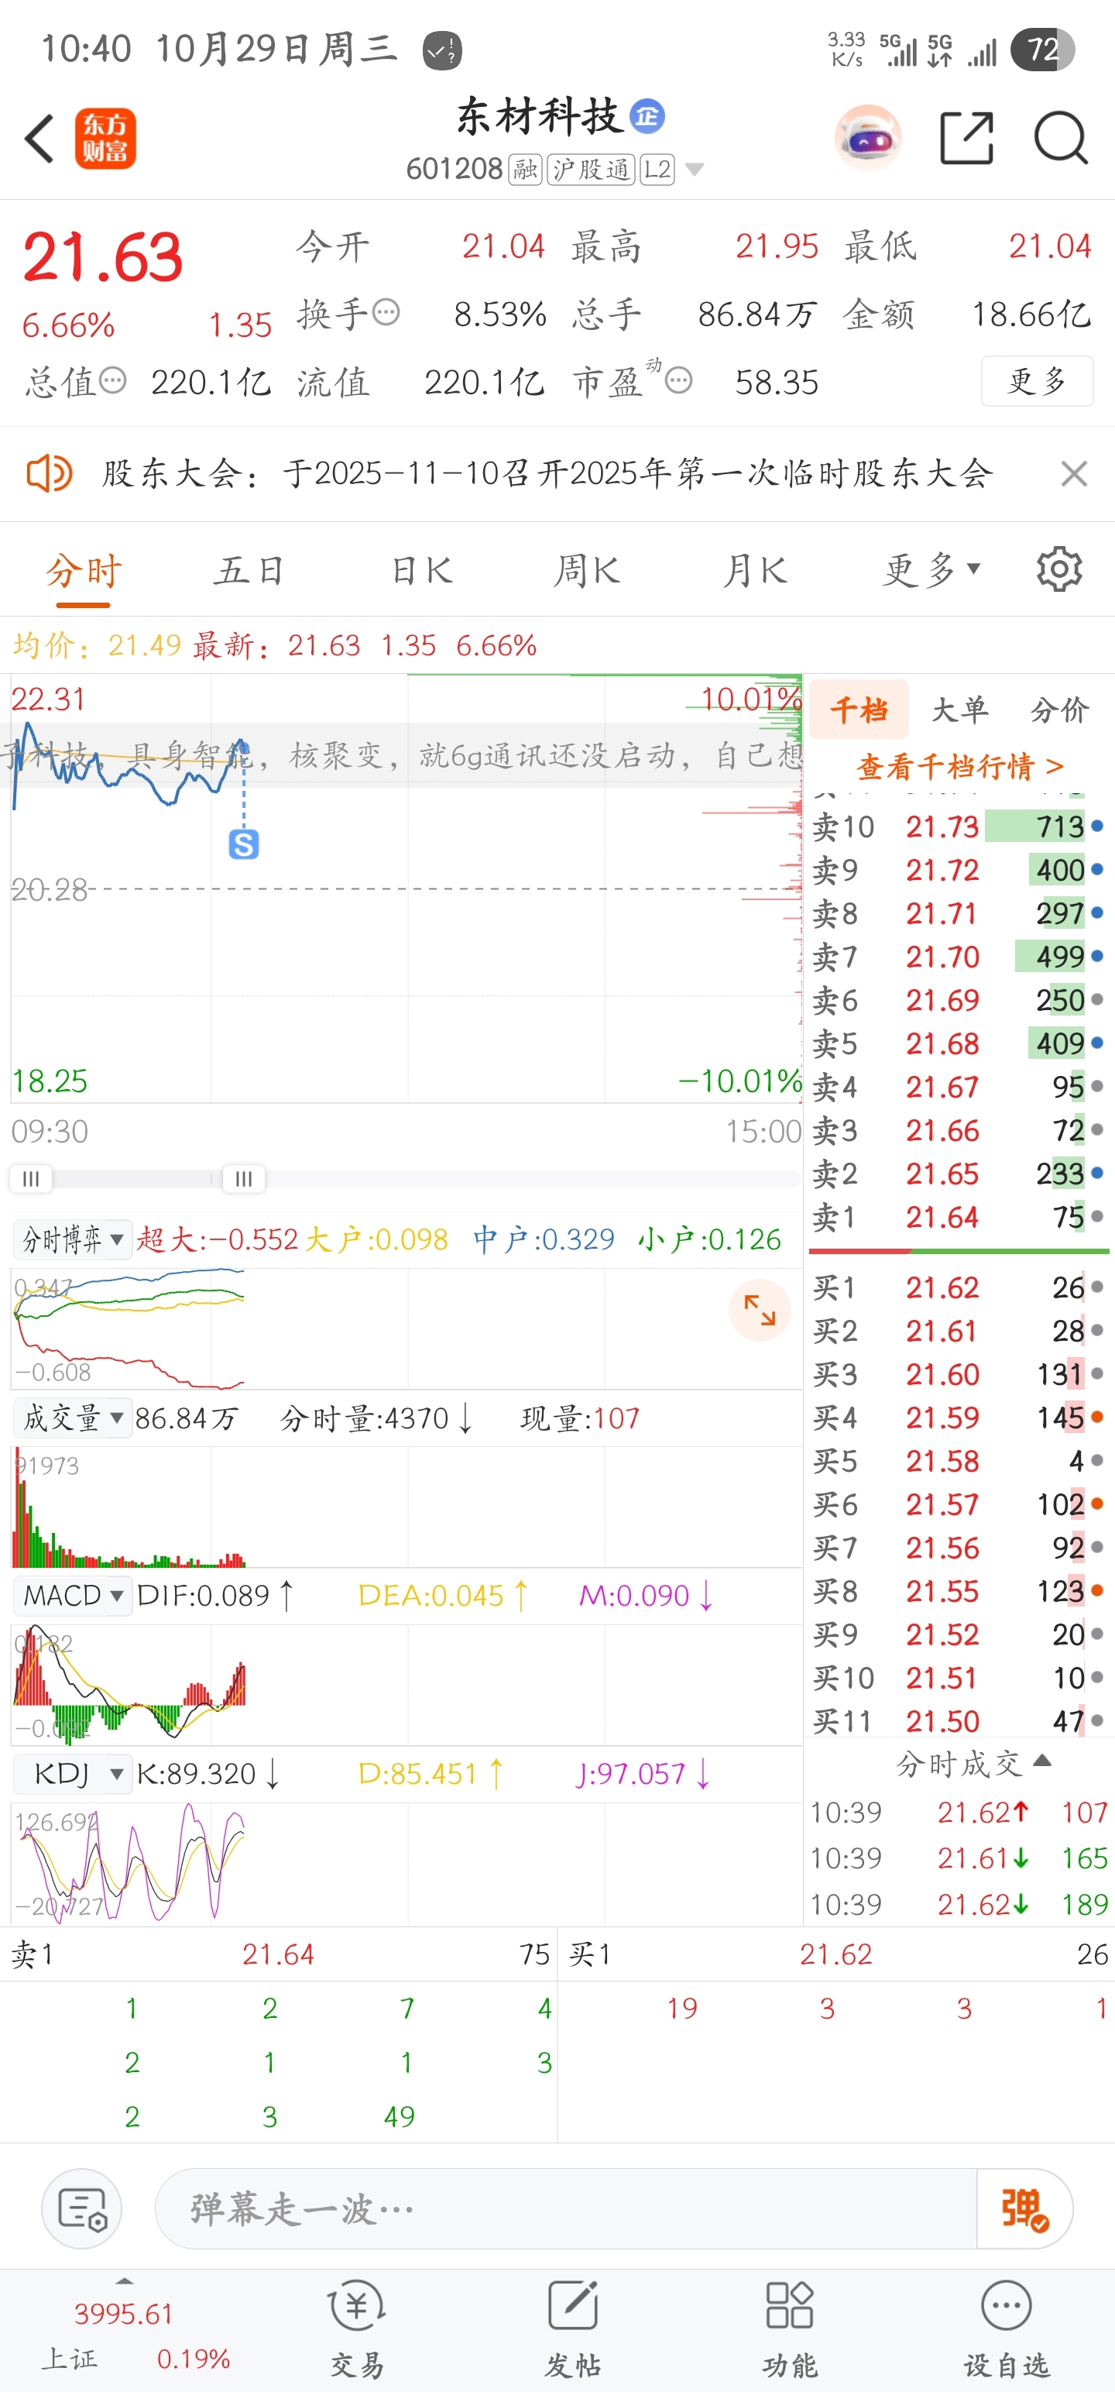This screenshot has width=1115, height=2392.
Task: Tap the right handle of time range slider
Action: click(x=244, y=1178)
